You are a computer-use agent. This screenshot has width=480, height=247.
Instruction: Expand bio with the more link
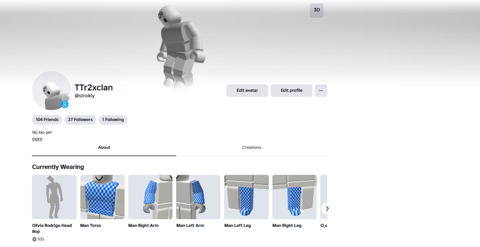[x=37, y=139]
